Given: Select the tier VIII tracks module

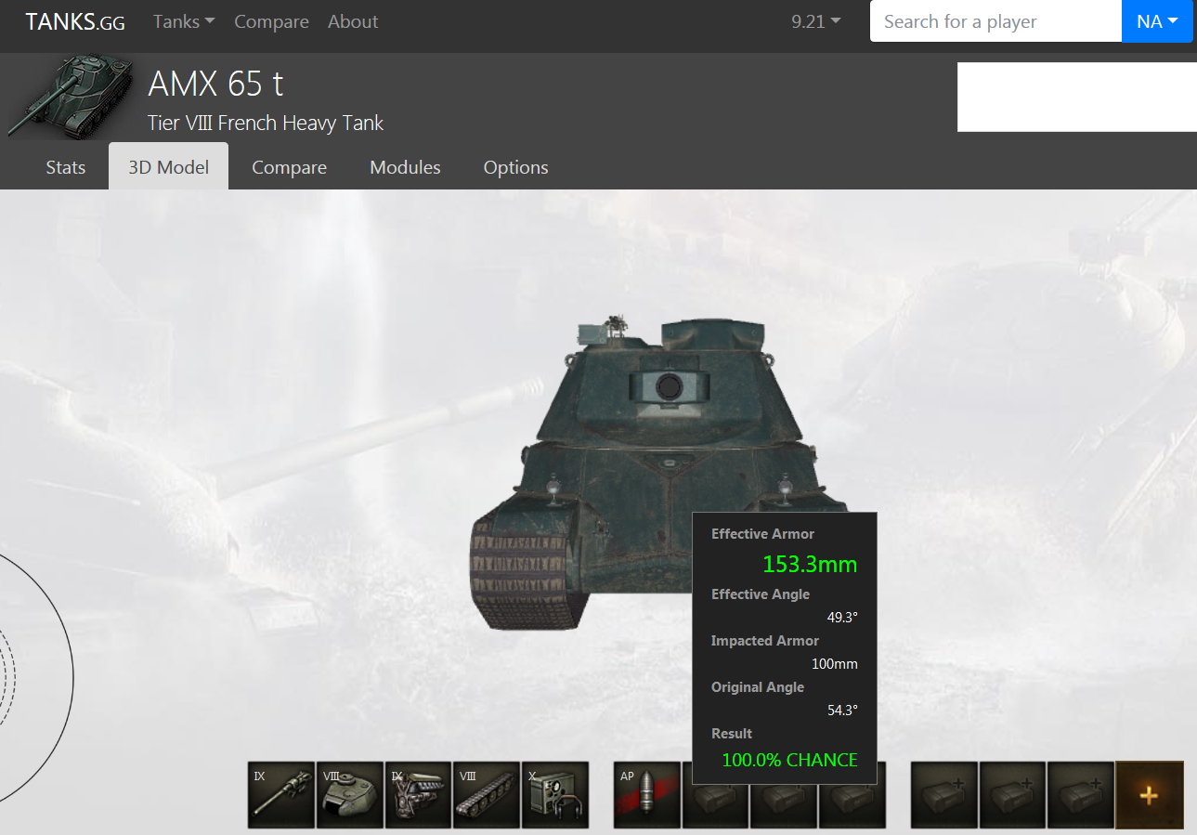Looking at the screenshot, I should pos(487,794).
